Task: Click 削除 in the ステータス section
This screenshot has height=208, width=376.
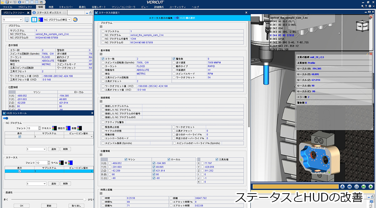Action: pyautogui.click(x=66, y=183)
